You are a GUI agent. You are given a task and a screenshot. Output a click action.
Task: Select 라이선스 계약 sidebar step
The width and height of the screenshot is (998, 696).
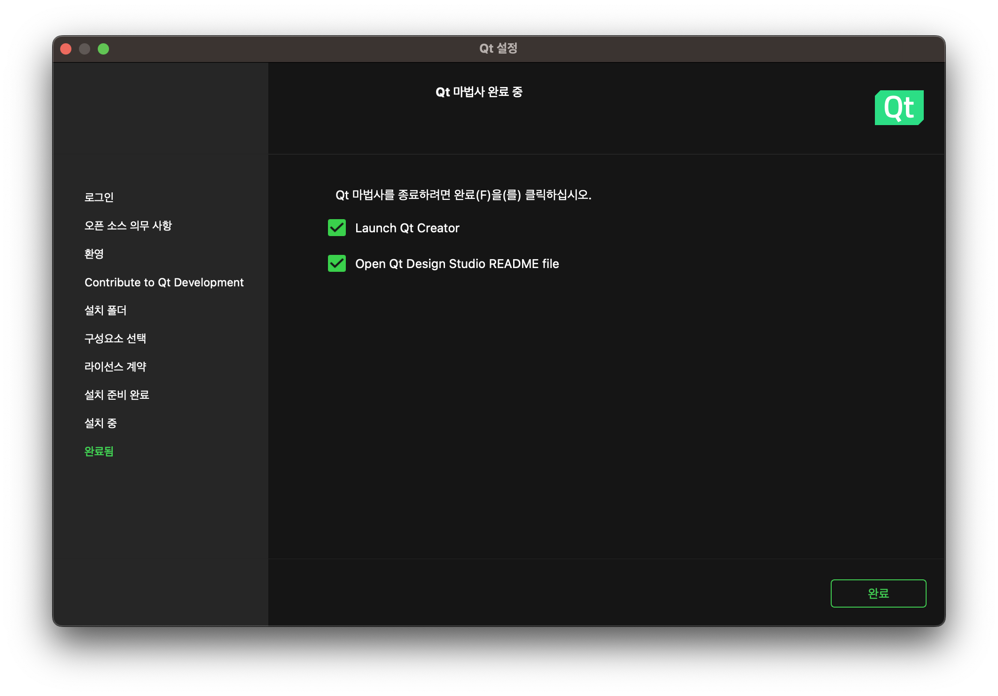coord(115,367)
